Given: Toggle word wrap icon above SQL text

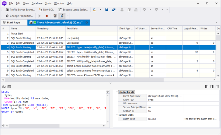Looking at the screenshot, I should [x=4, y=86].
